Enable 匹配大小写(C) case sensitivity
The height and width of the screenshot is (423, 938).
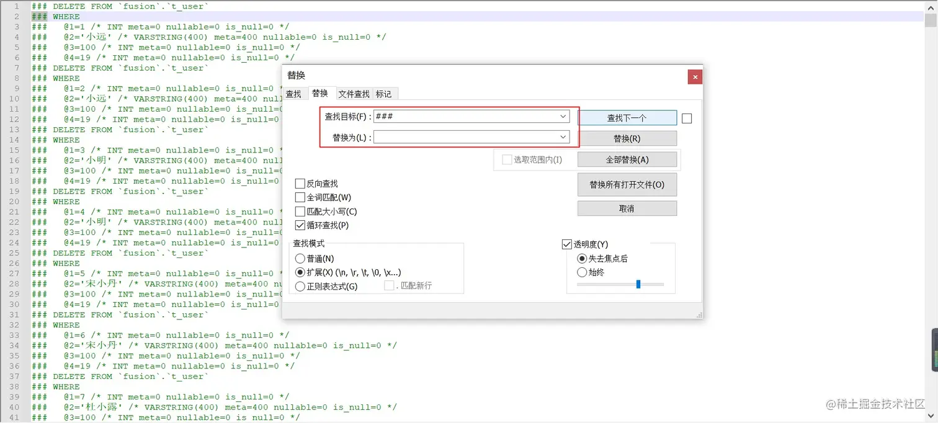pyautogui.click(x=300, y=211)
